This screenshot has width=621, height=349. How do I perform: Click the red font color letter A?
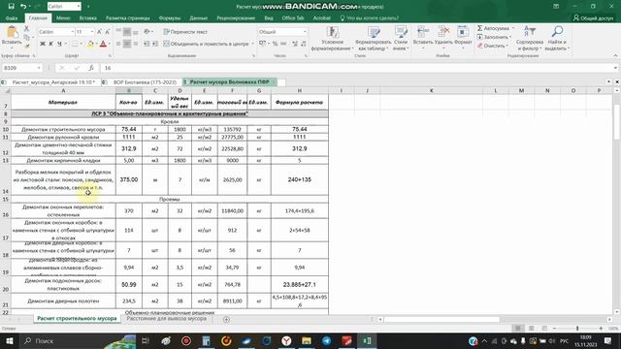pyautogui.click(x=104, y=44)
